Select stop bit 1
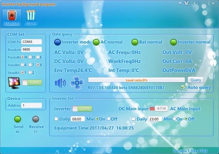This screenshot has width=219, height=154. click(22, 72)
